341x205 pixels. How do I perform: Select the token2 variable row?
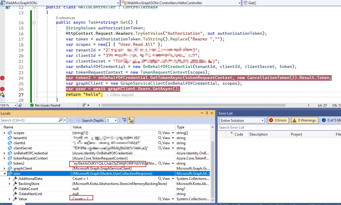pos(105,163)
